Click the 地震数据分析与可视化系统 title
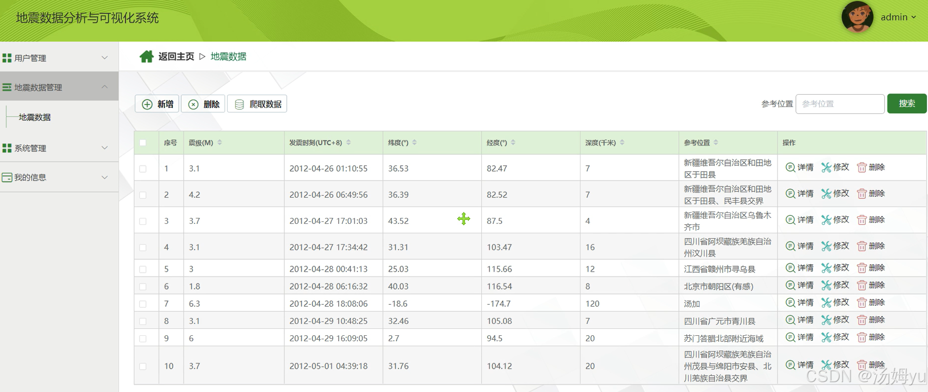928x392 pixels. [87, 18]
